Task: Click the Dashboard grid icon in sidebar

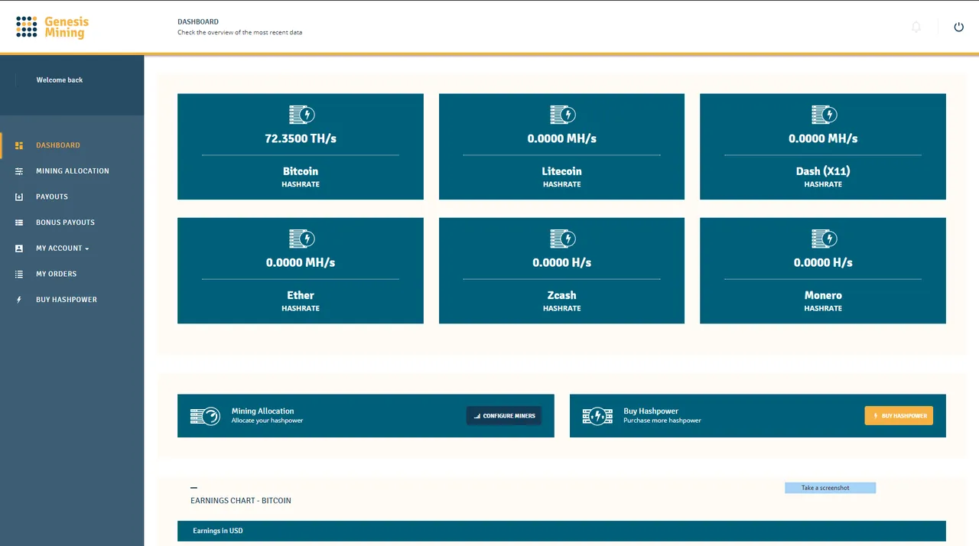Action: coord(19,145)
